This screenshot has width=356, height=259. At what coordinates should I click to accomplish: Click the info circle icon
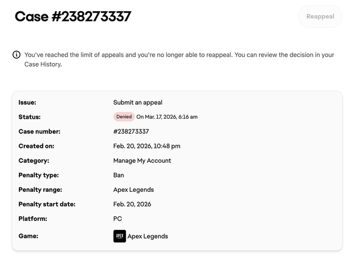click(x=17, y=55)
